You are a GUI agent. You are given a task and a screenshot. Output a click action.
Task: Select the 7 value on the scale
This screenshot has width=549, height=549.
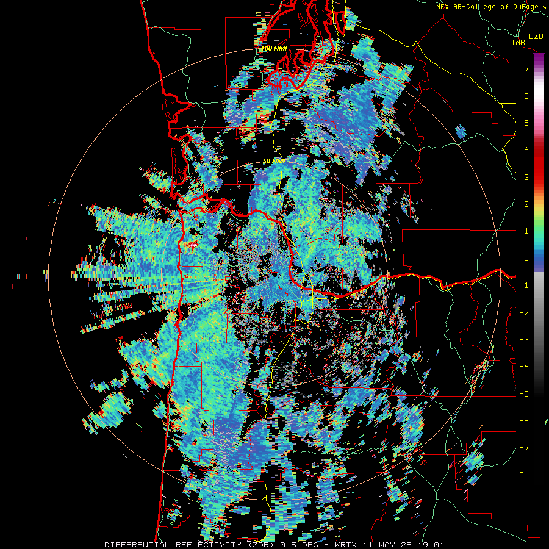[x=526, y=68]
